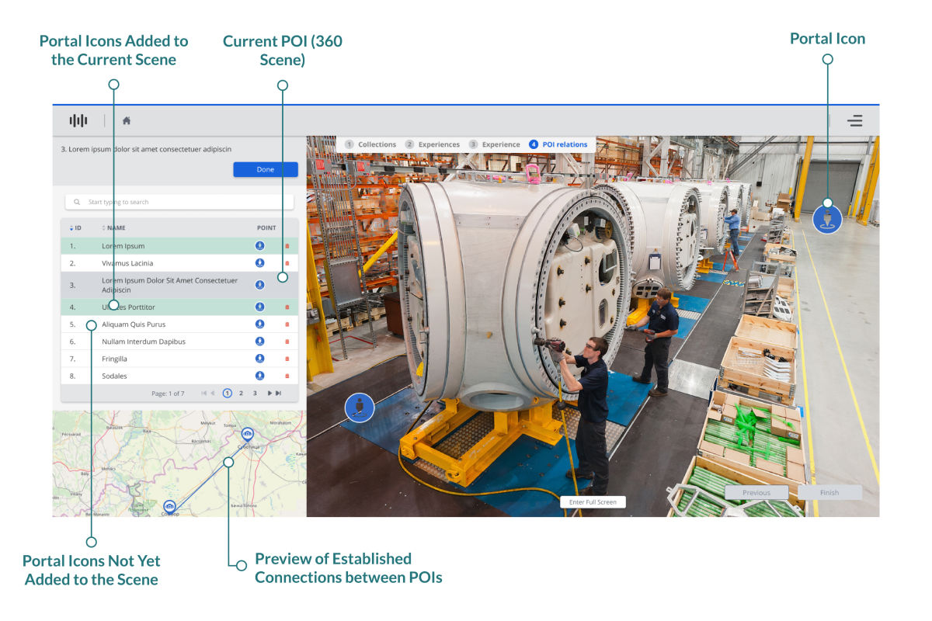
Task: Delete the row 4 entry
Action: (287, 307)
